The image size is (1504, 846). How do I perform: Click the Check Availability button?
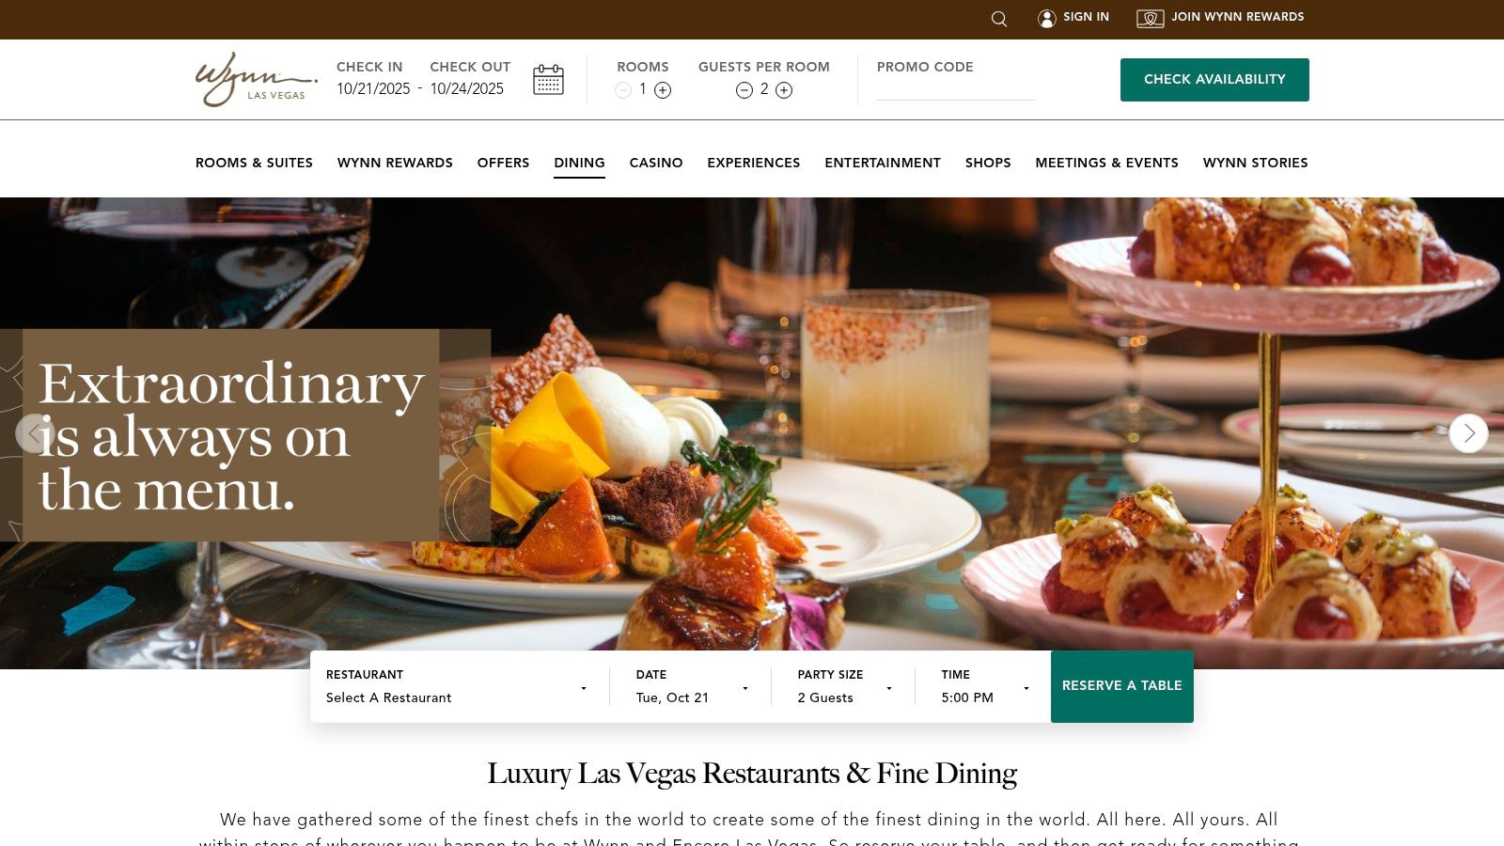1214,80
